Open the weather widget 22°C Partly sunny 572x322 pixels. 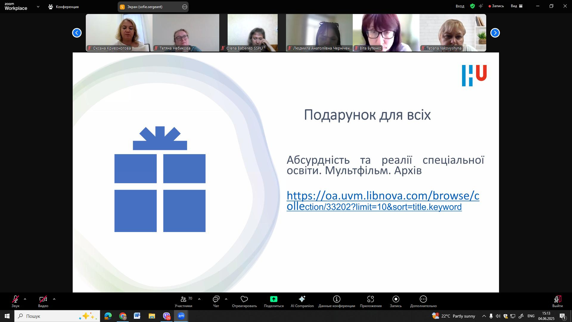453,316
